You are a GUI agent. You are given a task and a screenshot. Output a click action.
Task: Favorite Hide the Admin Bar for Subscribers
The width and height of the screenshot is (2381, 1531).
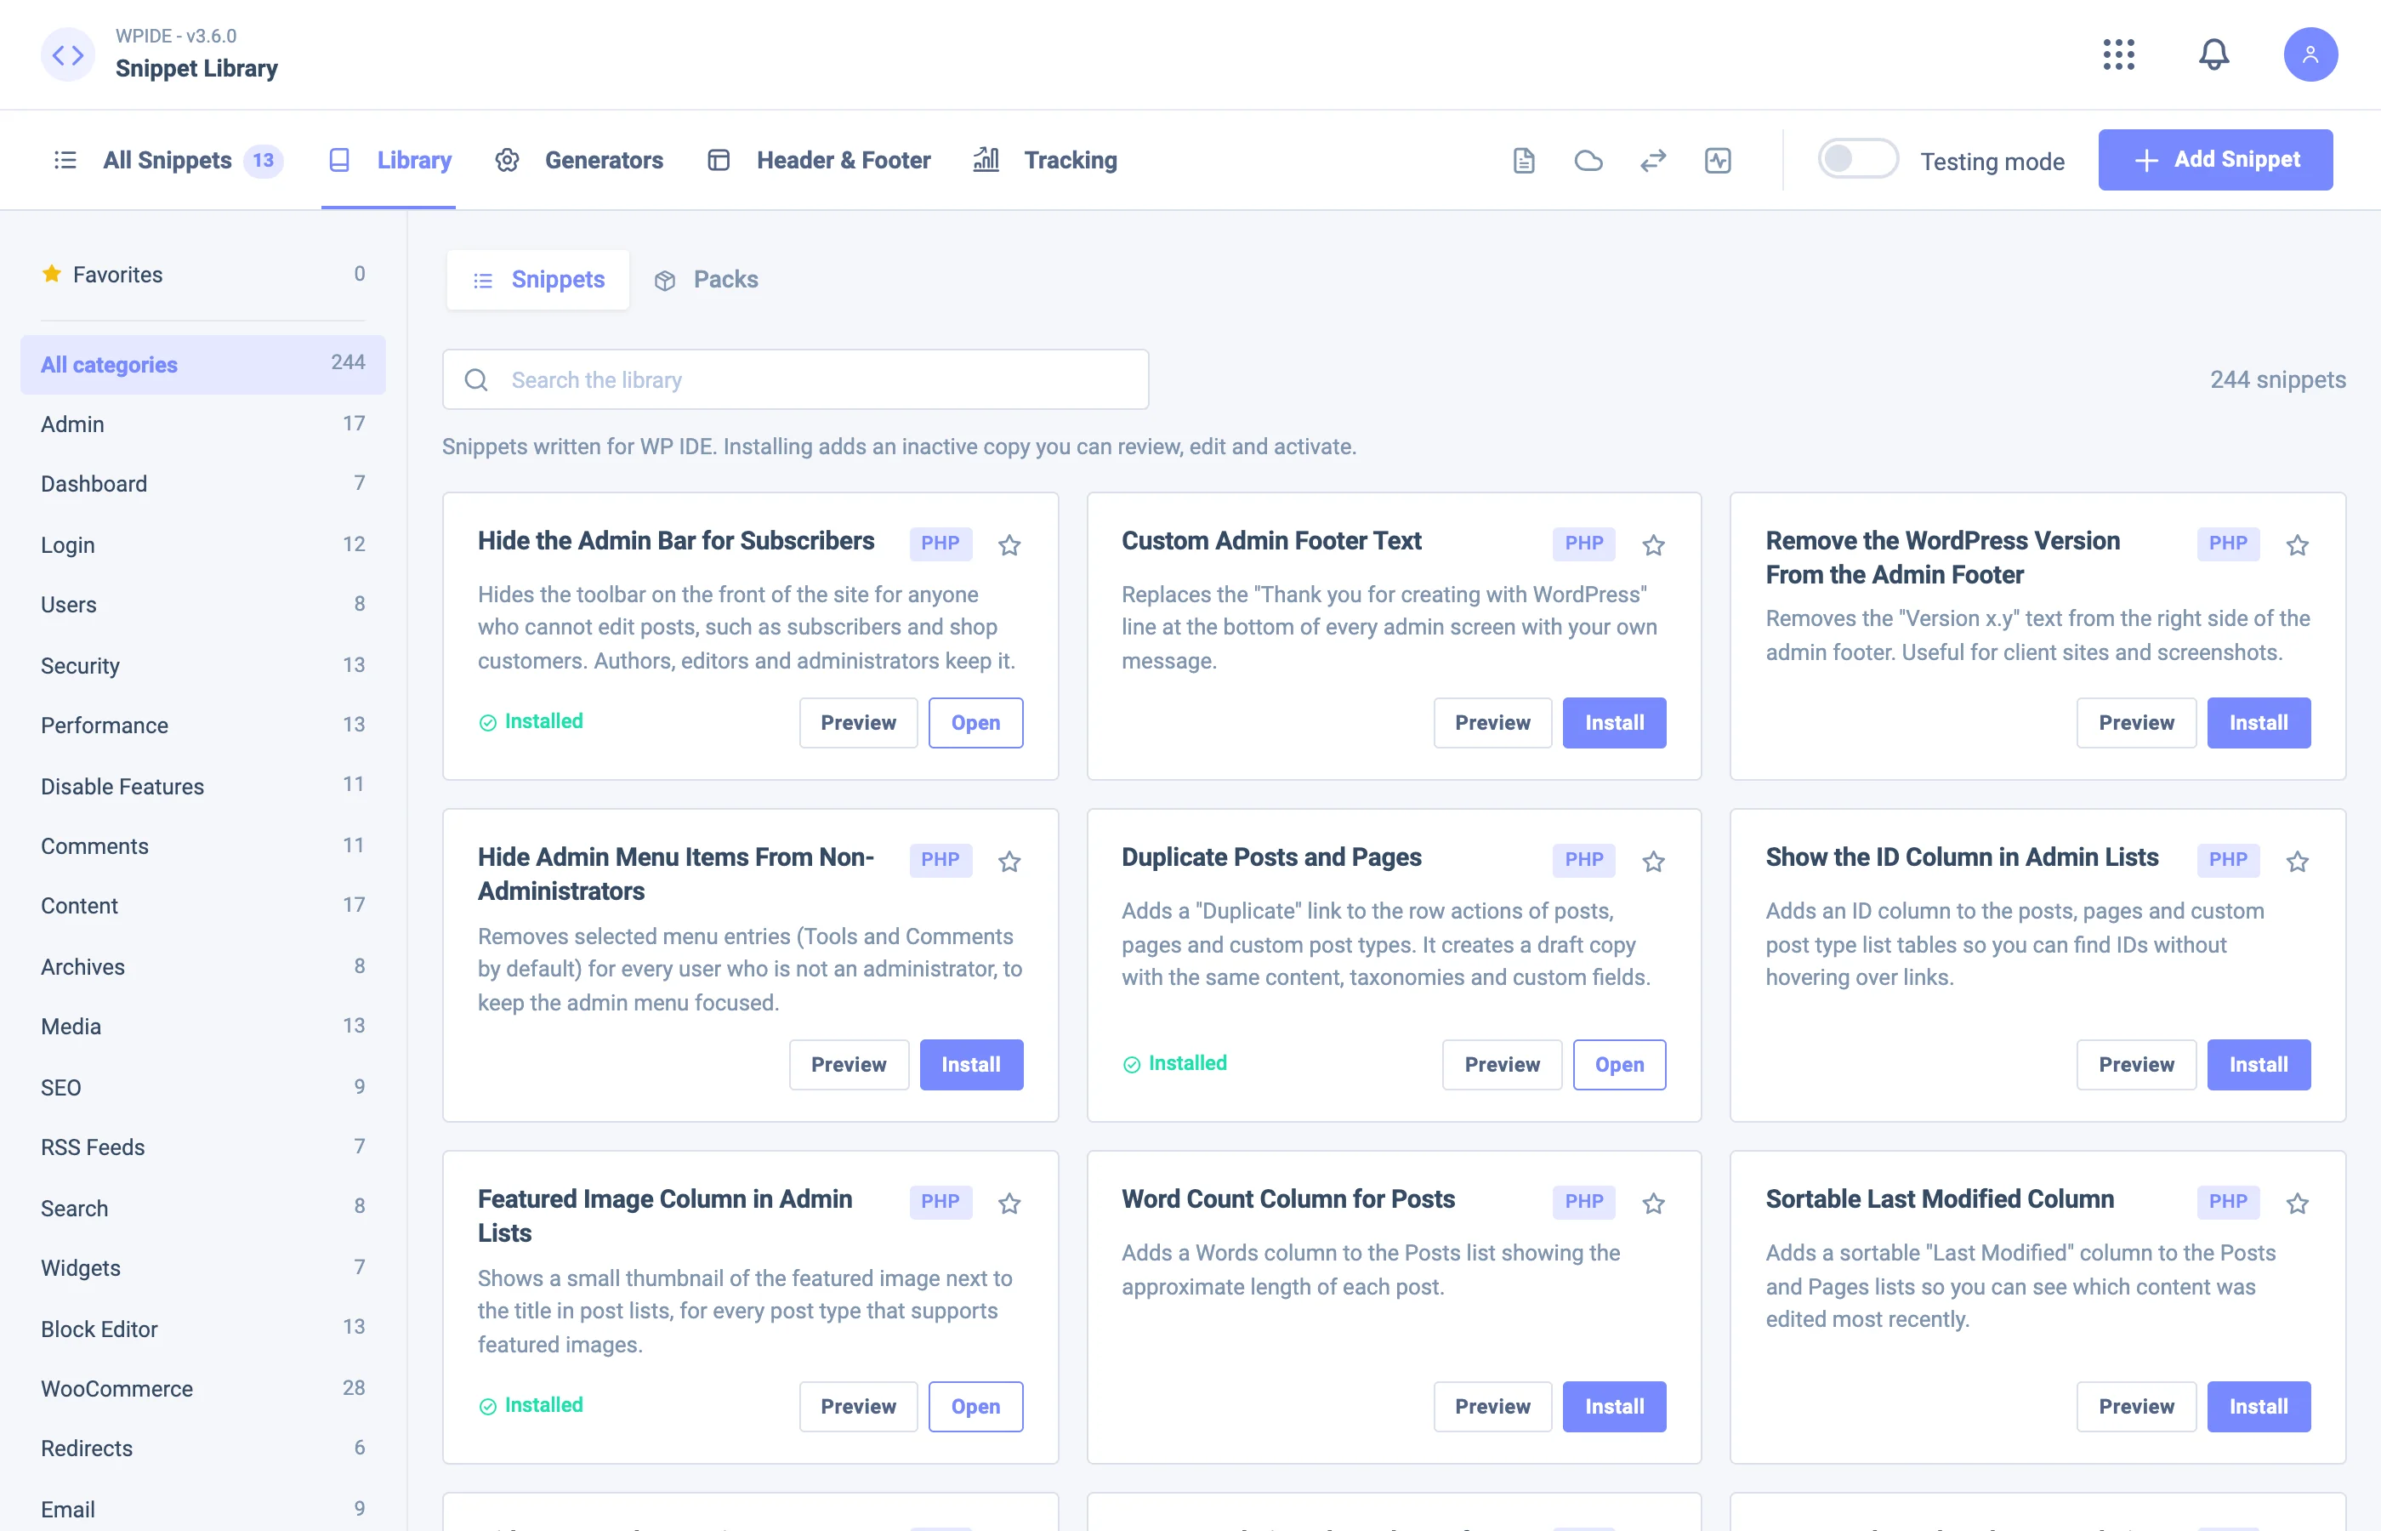1009,545
